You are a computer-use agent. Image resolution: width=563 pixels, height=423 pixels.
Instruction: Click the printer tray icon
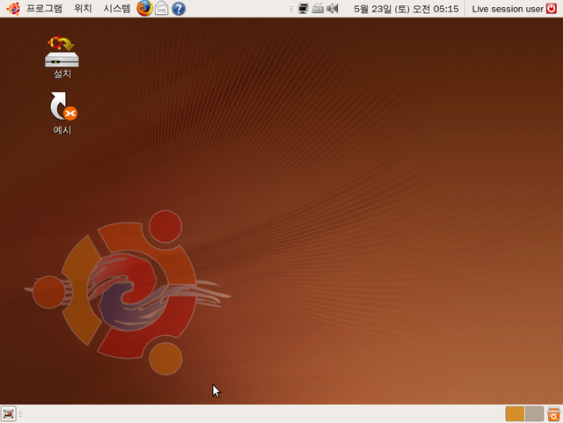(x=318, y=9)
